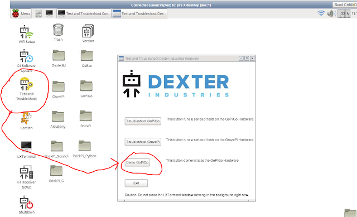Open the WiFi network tray icon

(321, 13)
